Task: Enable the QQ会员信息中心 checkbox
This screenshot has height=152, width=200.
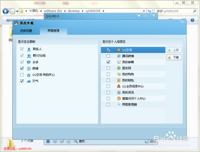Action: click(108, 86)
